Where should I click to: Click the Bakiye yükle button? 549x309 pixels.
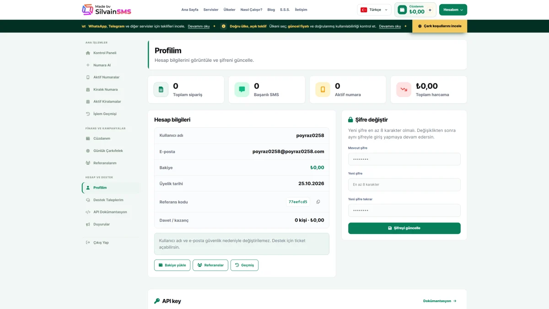pyautogui.click(x=172, y=265)
